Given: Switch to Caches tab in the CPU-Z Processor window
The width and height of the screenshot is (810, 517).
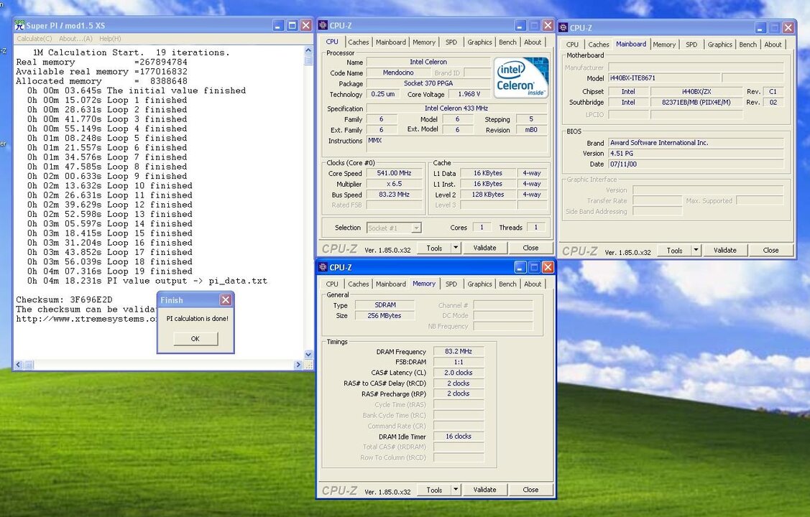Looking at the screenshot, I should click(359, 42).
